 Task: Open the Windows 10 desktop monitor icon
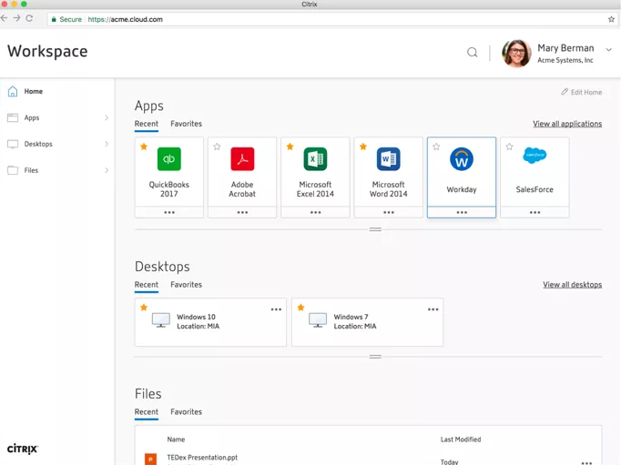161,320
